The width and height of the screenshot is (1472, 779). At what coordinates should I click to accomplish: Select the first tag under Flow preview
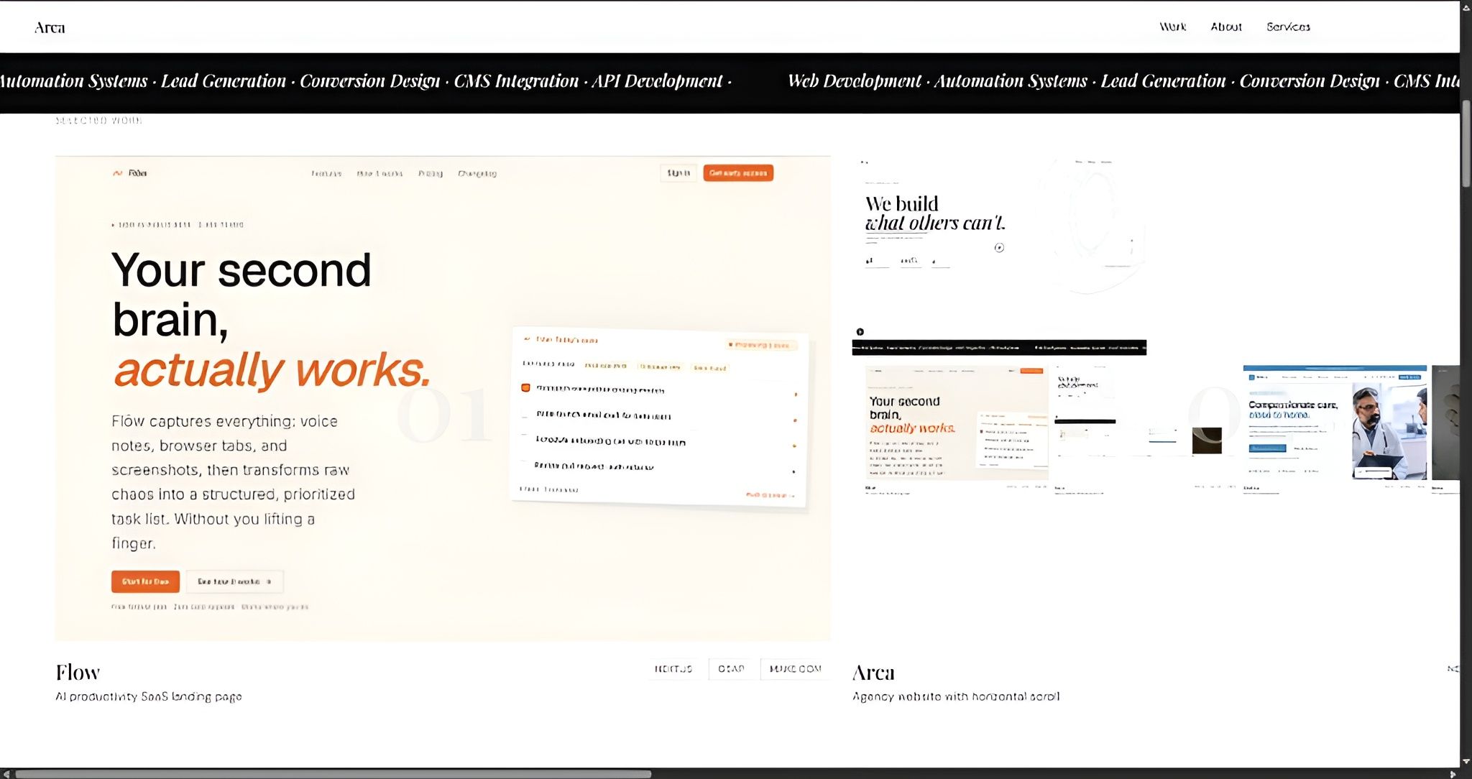pos(673,669)
